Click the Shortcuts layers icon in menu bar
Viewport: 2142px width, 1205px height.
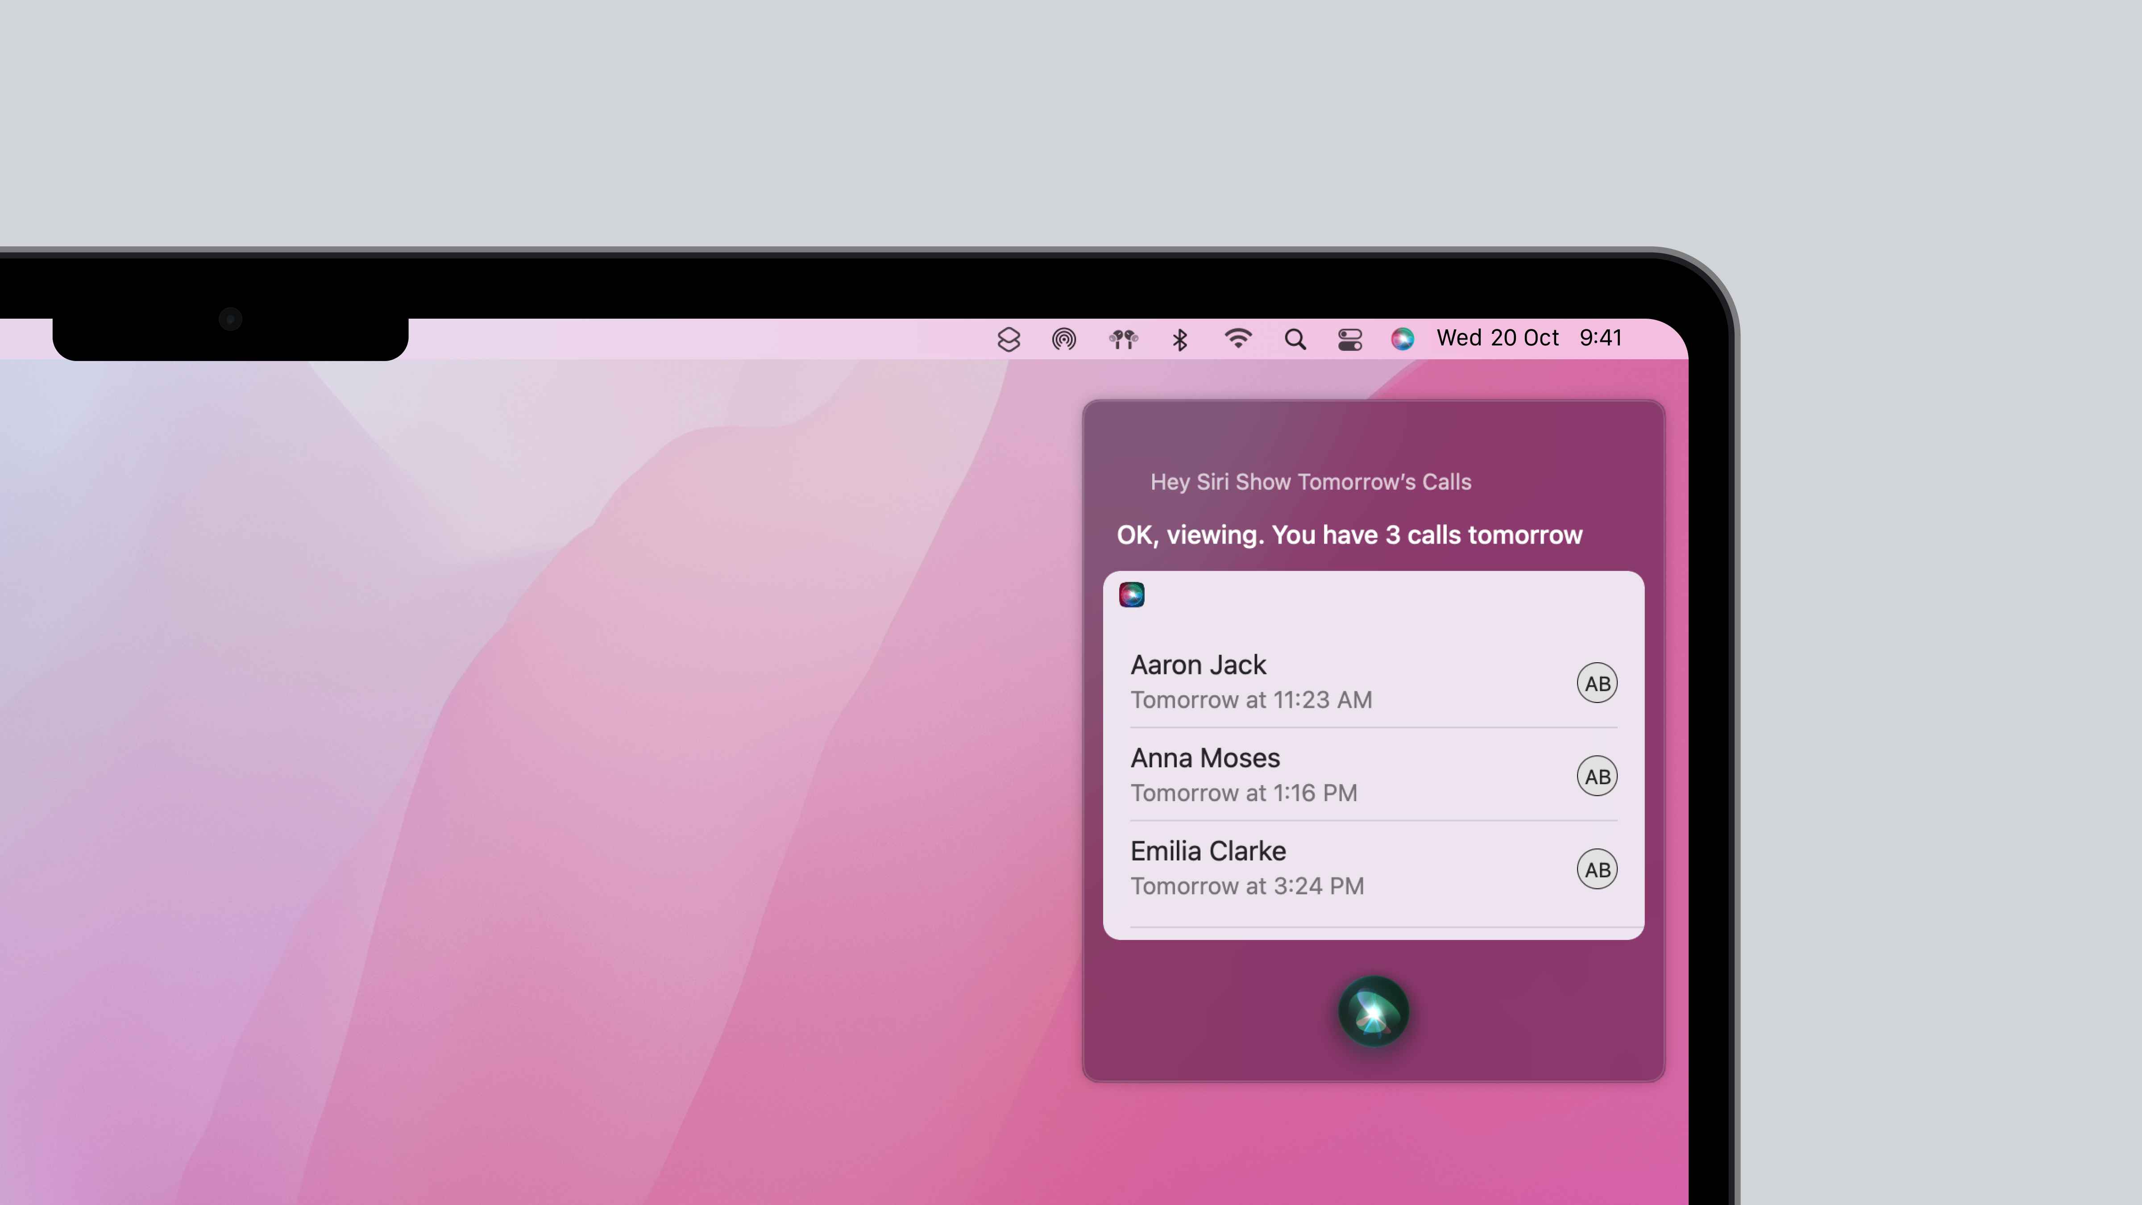pyautogui.click(x=1008, y=339)
